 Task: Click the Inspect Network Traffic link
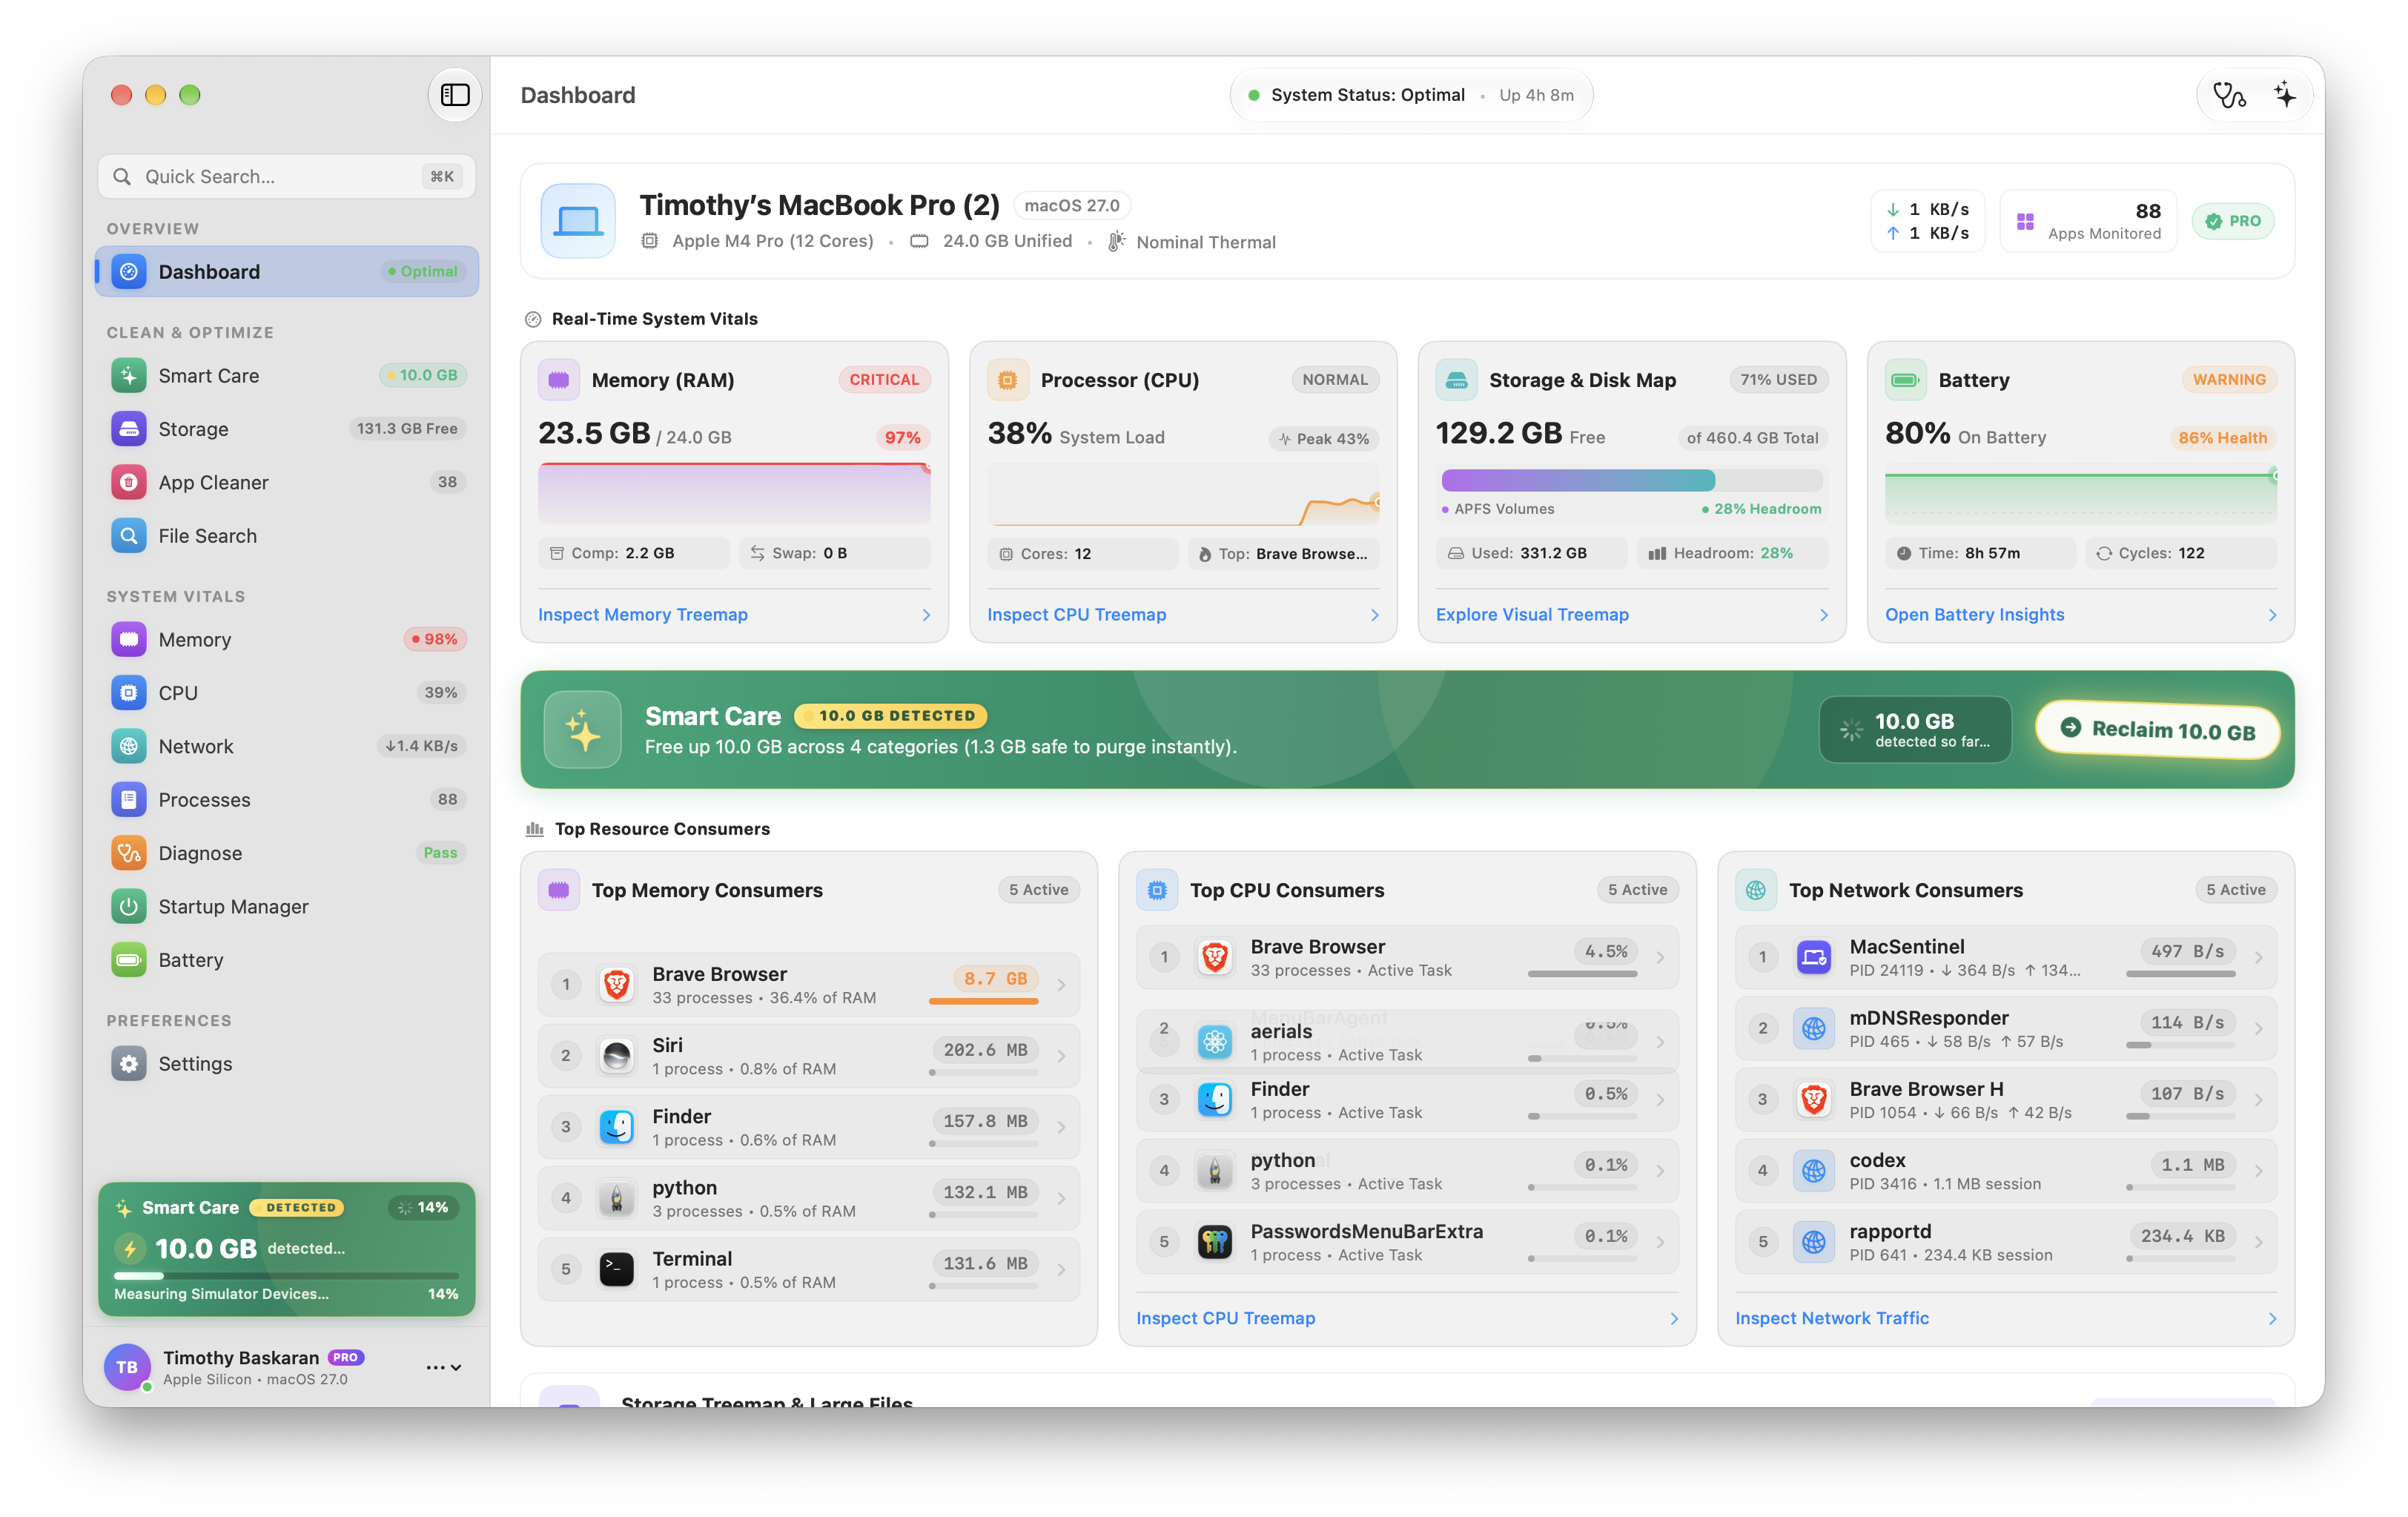tap(1831, 1318)
